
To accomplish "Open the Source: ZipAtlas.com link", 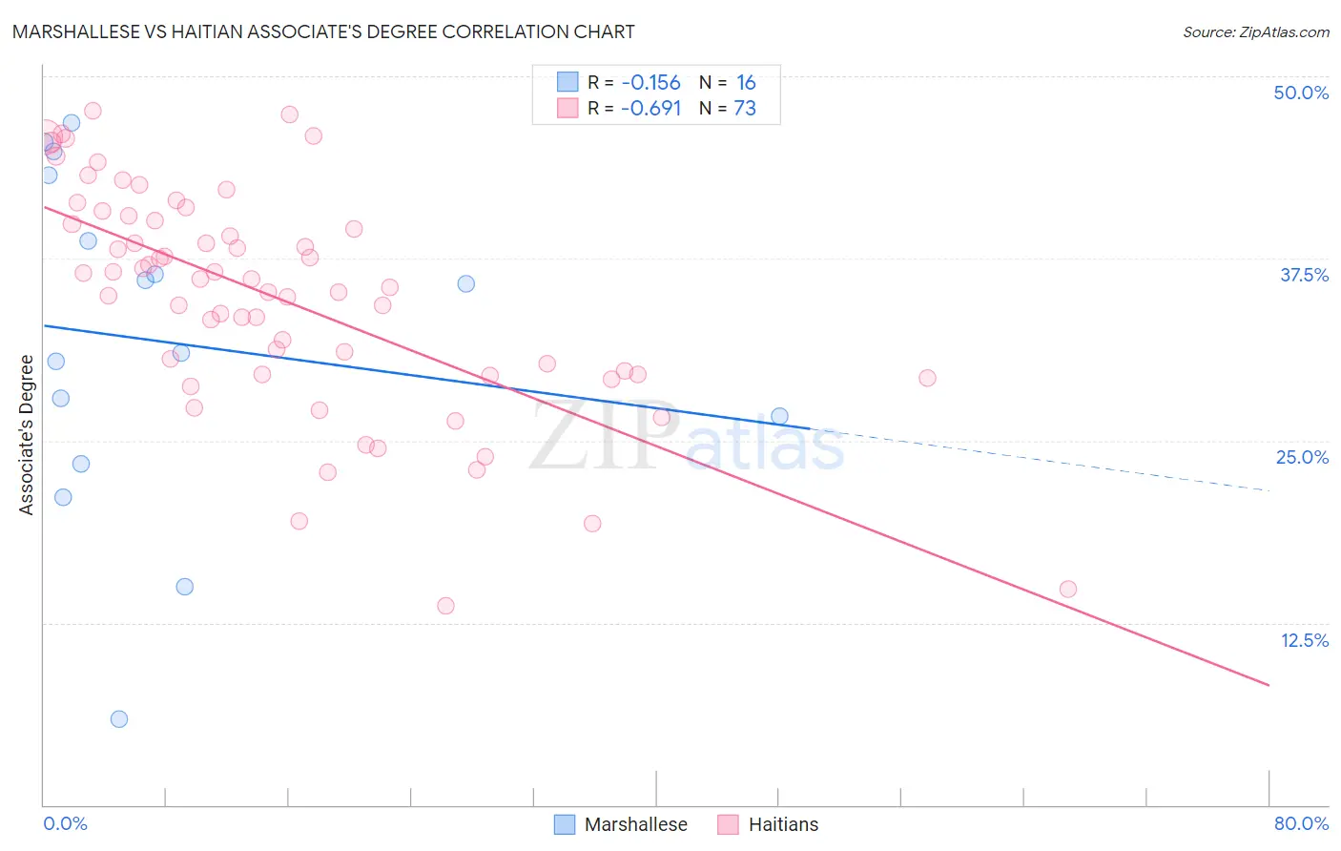I will 1256,31.
